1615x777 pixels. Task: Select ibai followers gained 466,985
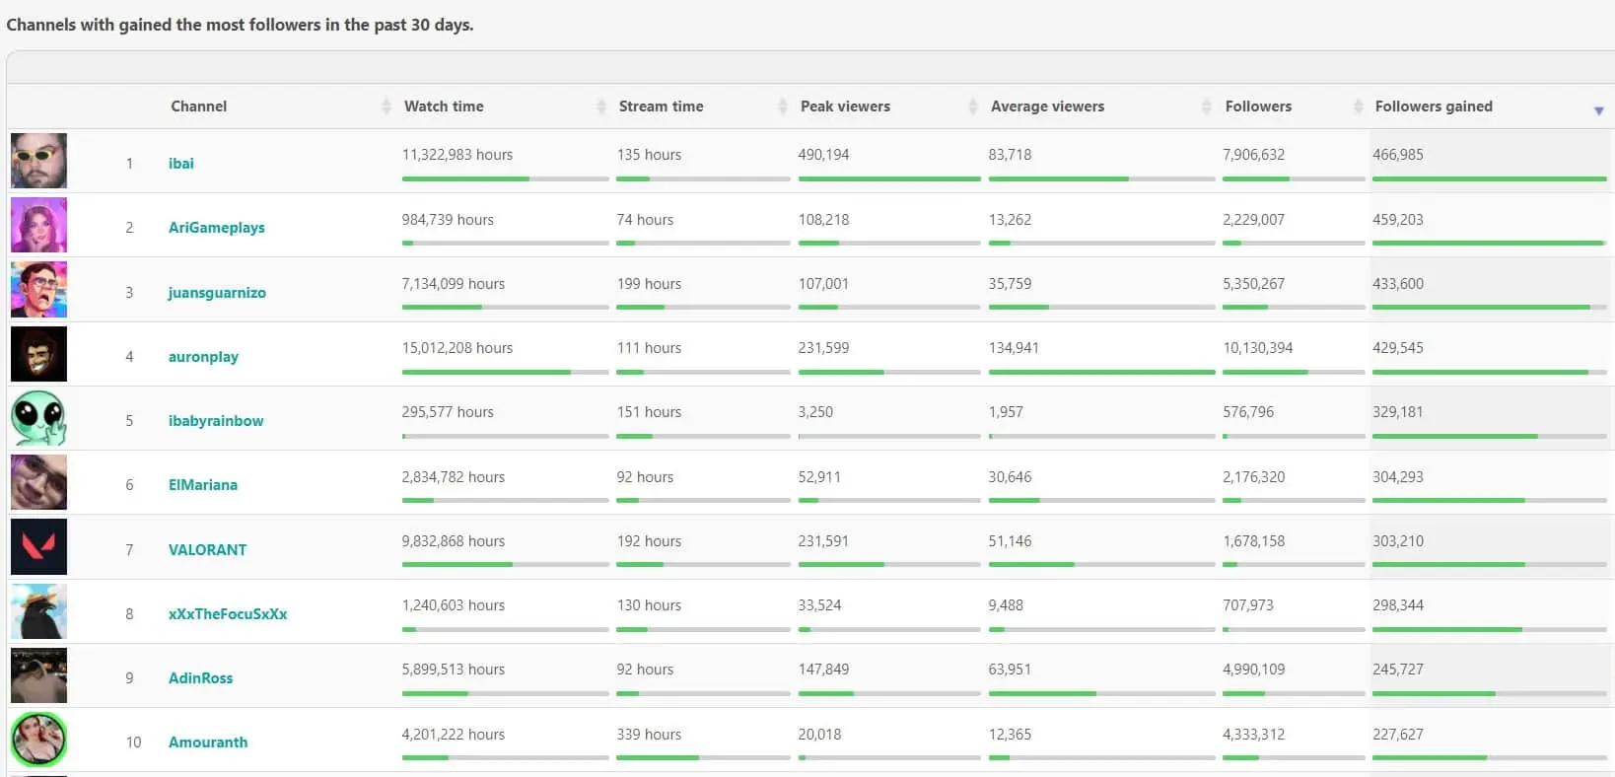click(x=1398, y=155)
